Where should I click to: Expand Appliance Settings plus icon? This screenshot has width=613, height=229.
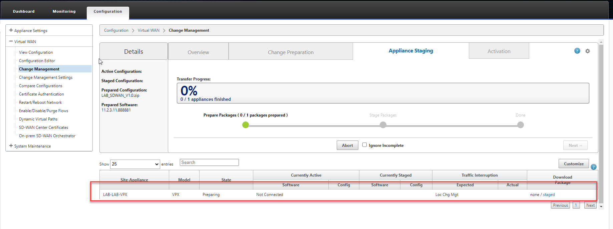[11, 30]
